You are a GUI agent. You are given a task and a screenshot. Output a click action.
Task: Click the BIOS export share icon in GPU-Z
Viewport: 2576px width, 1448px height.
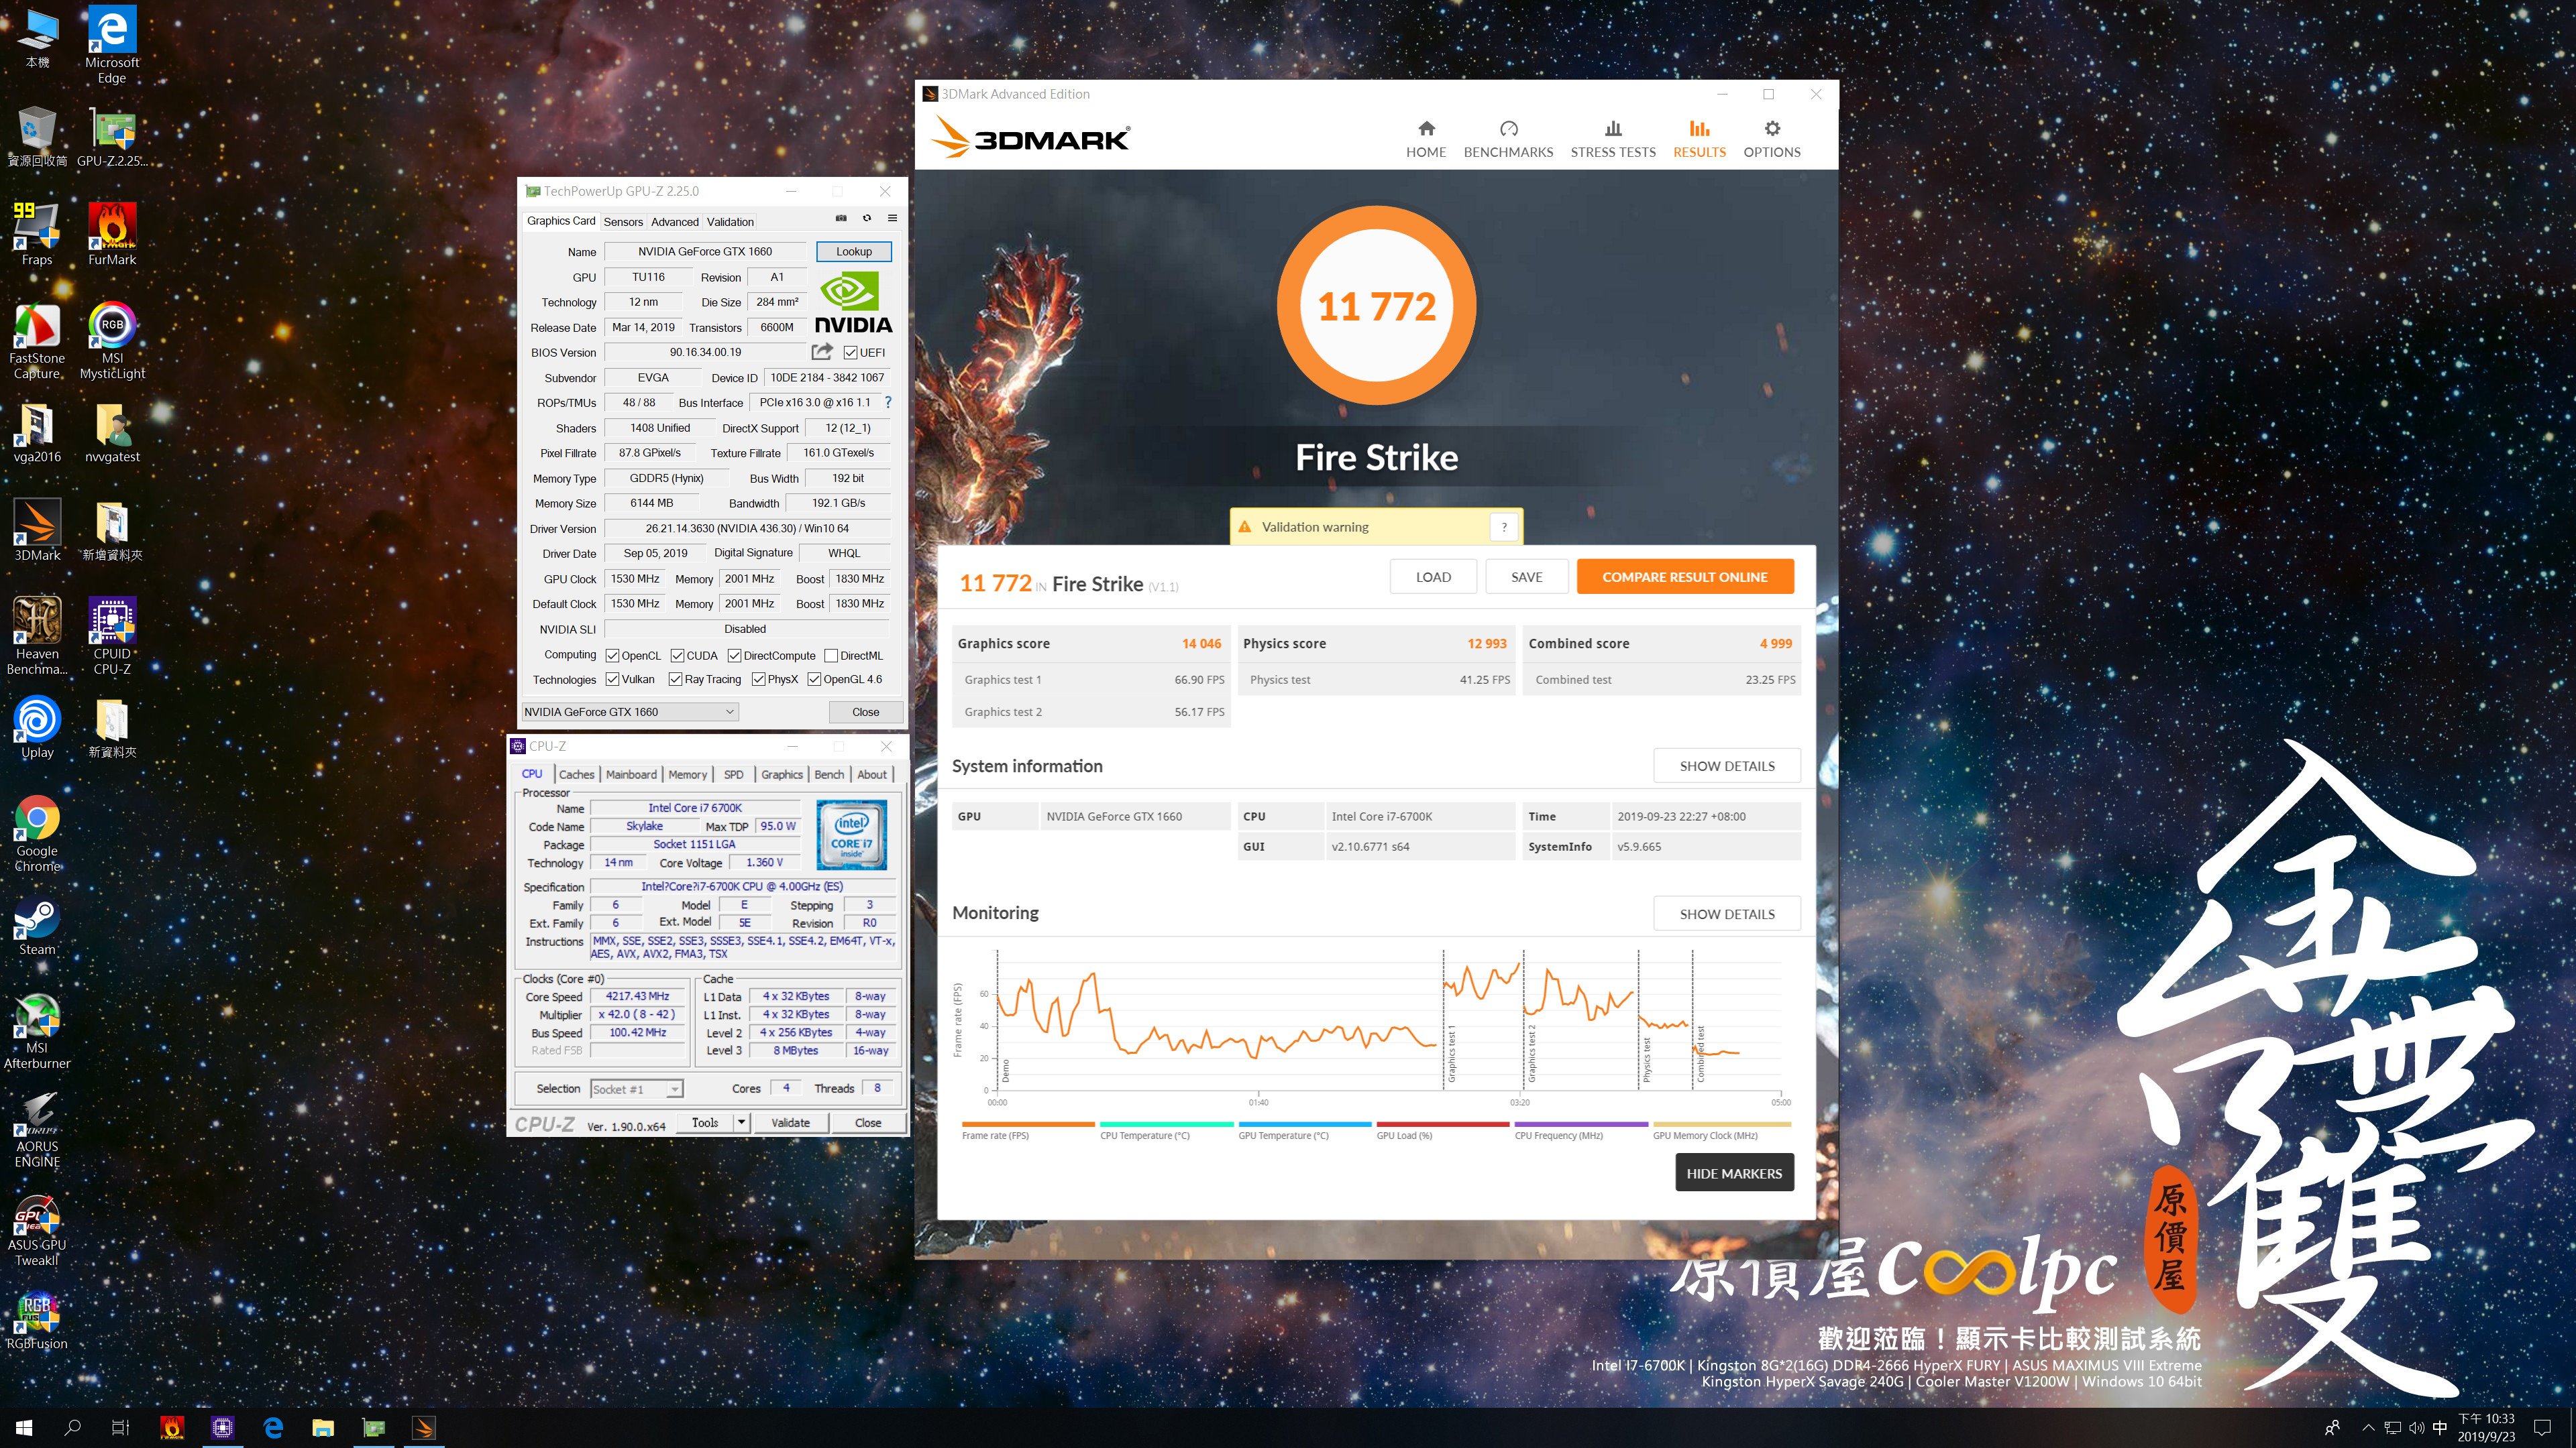click(822, 352)
